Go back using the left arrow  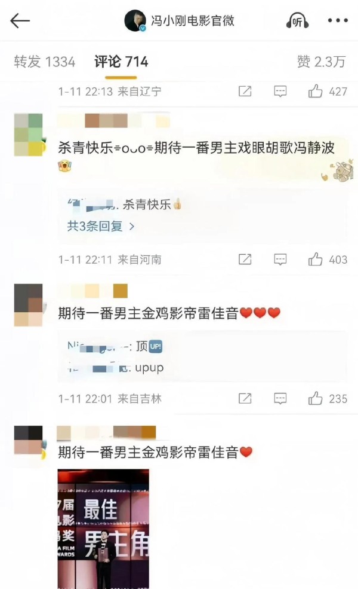pos(20,21)
